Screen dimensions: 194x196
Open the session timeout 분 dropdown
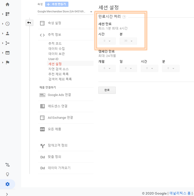[x=128, y=41]
